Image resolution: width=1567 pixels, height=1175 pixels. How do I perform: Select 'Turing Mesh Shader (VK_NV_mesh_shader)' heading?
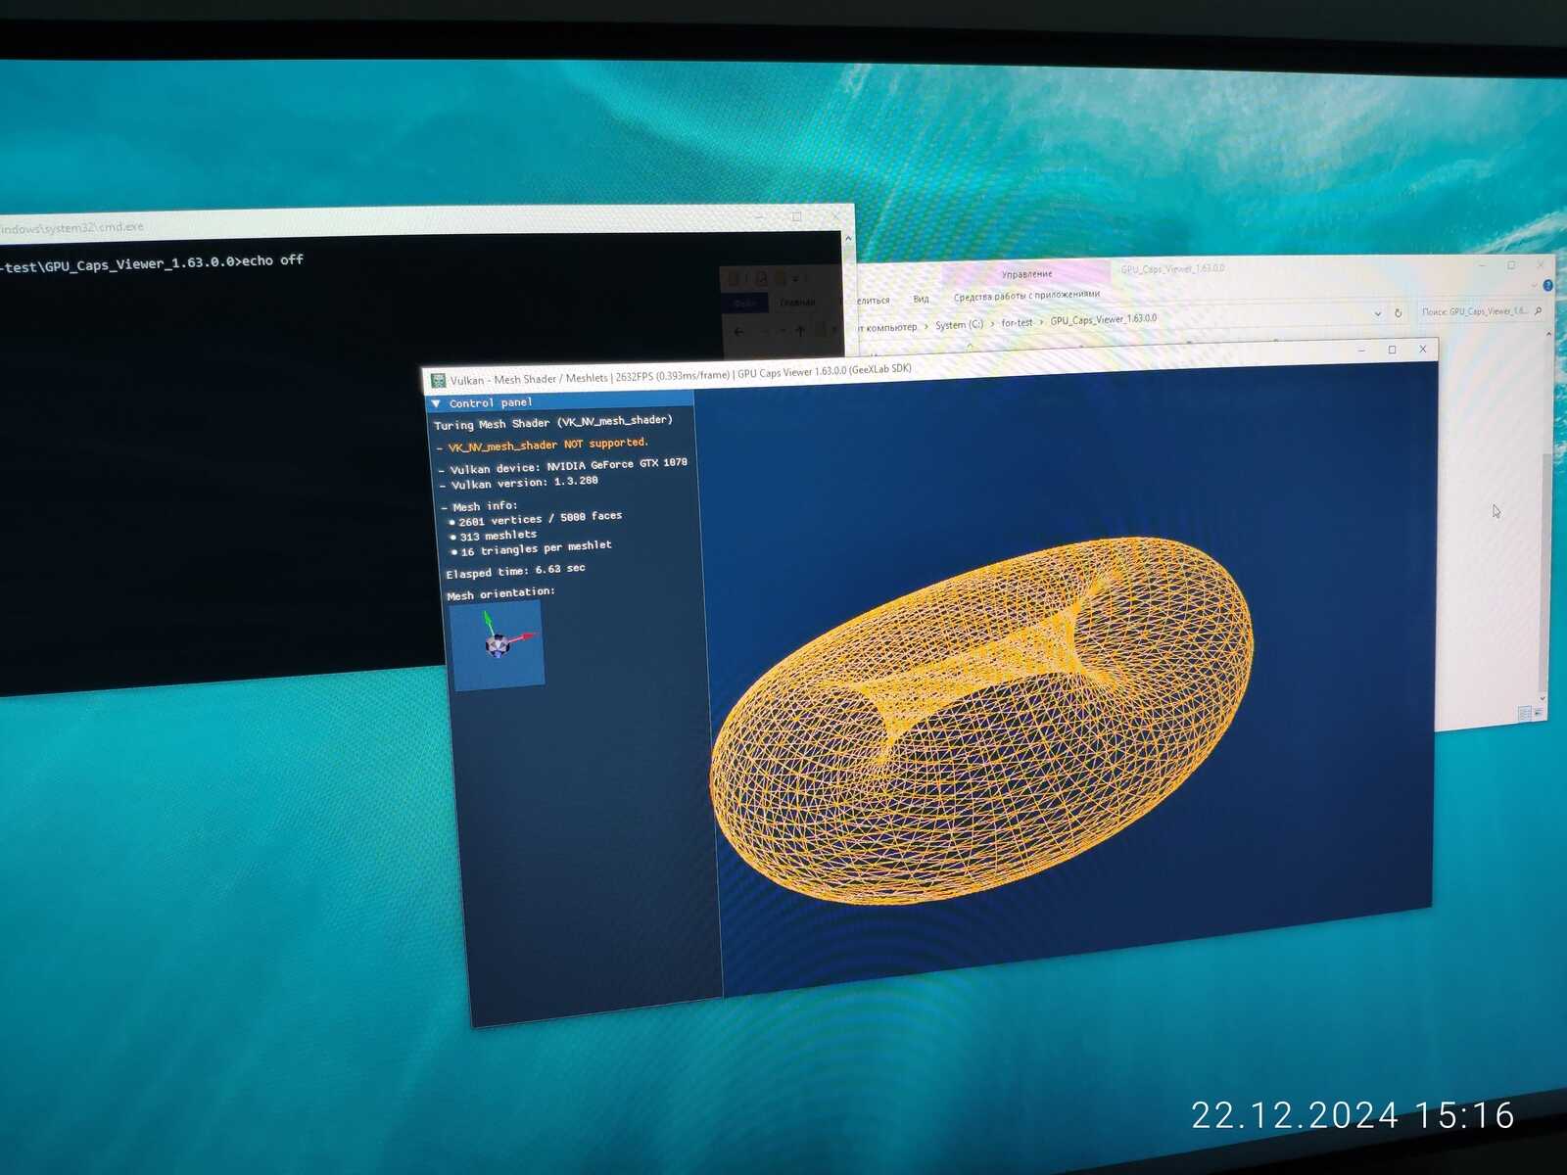coord(553,422)
